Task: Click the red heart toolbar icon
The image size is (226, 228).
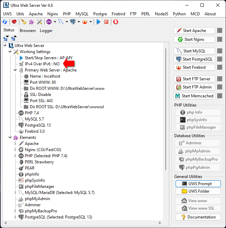Action: 14,22
